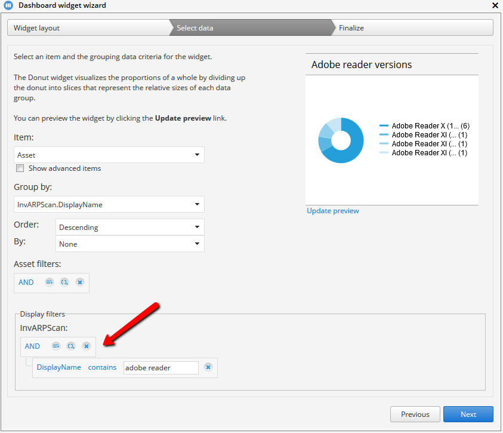The height and width of the screenshot is (433, 503).
Task: Close the Dashboard widget wizard dialog
Action: coord(495,5)
